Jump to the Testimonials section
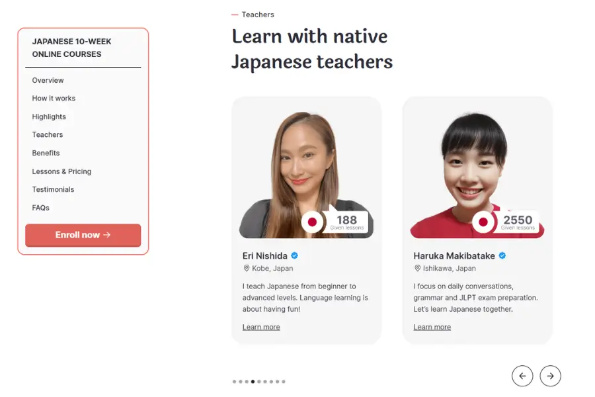The image size is (595, 397). coord(53,189)
